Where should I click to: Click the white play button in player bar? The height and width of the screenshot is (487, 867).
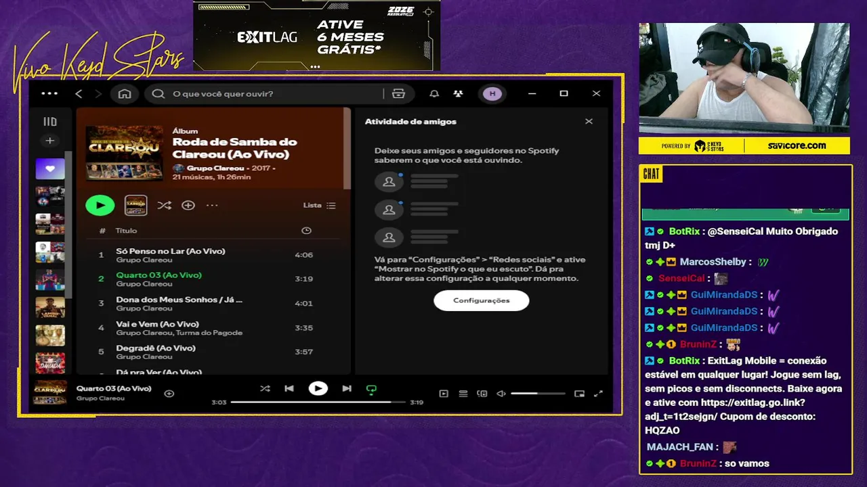click(x=318, y=388)
